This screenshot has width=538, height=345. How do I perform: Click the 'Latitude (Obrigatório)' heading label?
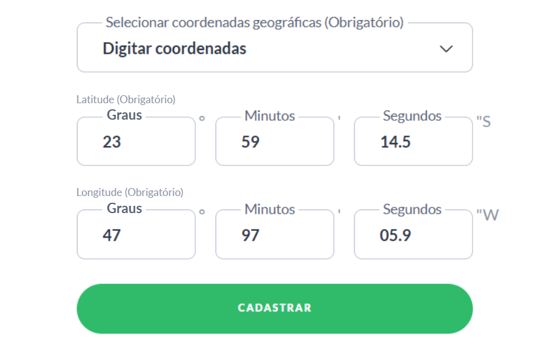pos(126,100)
